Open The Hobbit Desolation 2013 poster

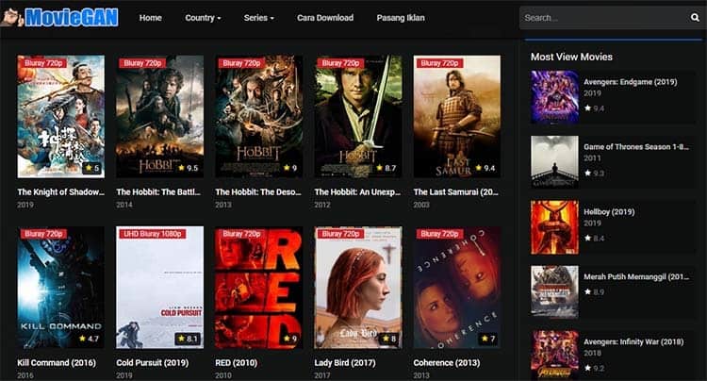click(259, 116)
